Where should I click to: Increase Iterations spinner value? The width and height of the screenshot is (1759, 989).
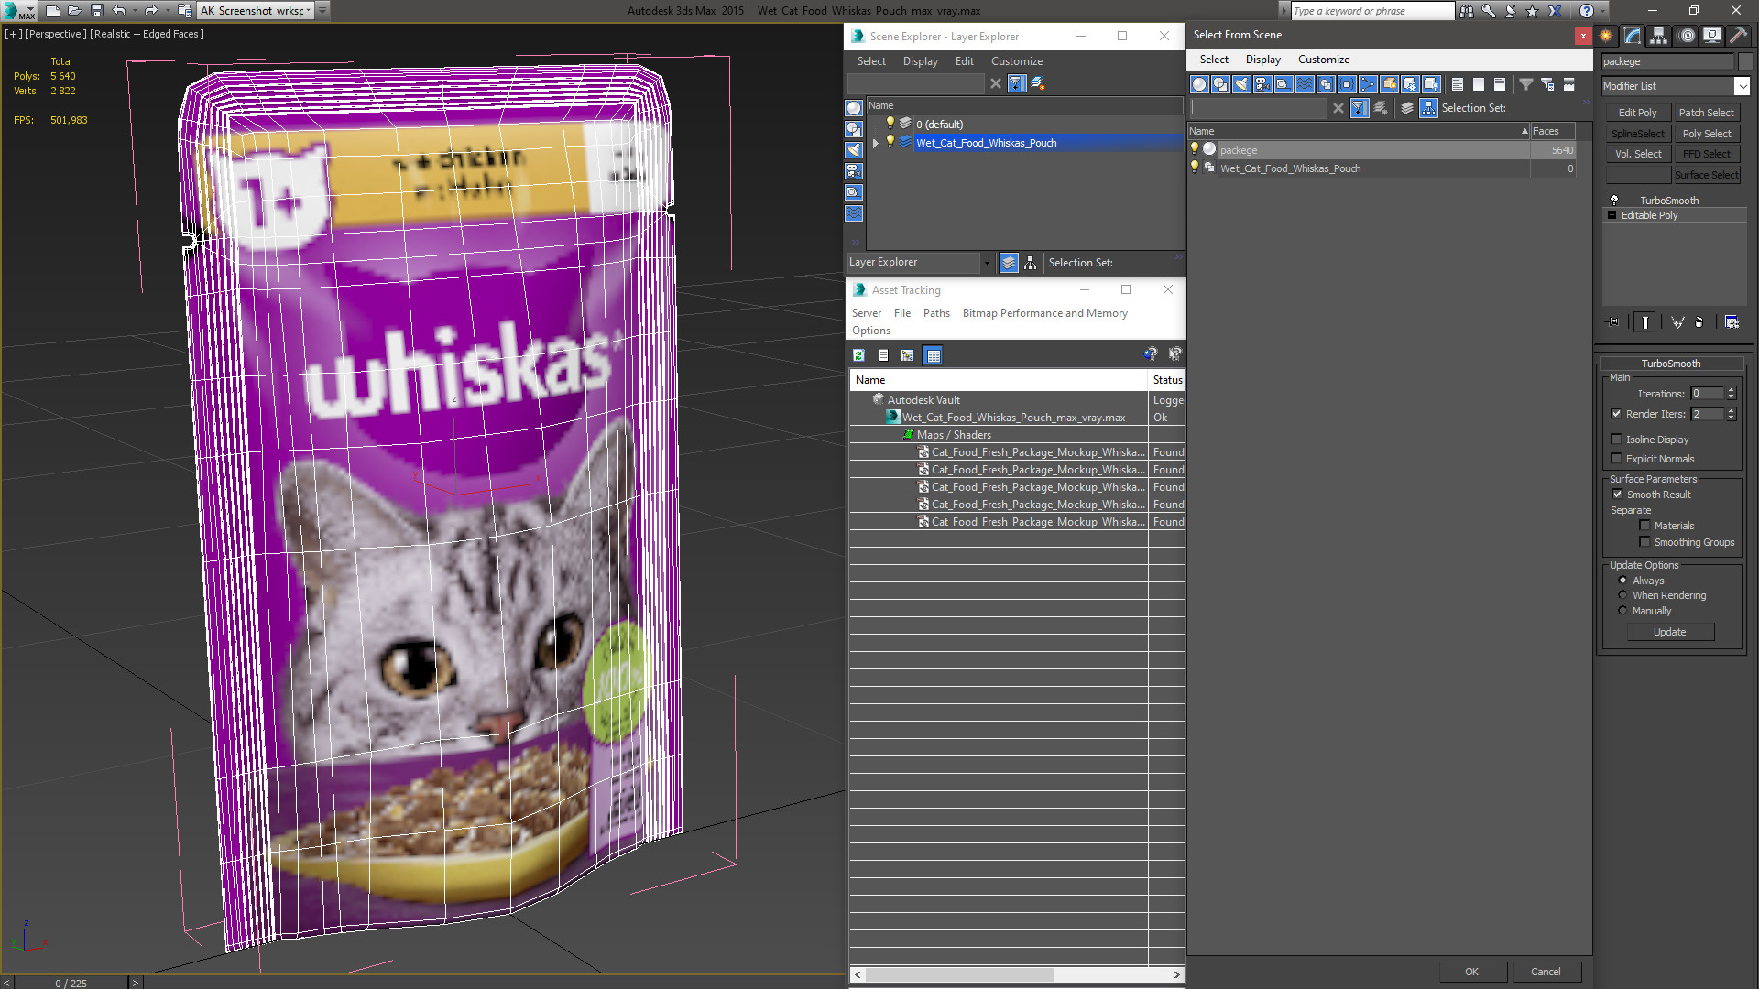1731,390
